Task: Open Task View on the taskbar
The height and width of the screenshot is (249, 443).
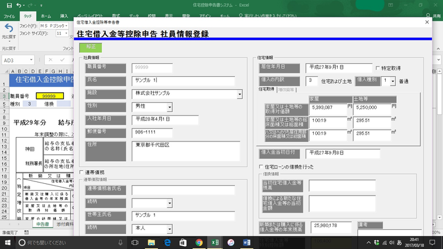Action: (x=135, y=242)
